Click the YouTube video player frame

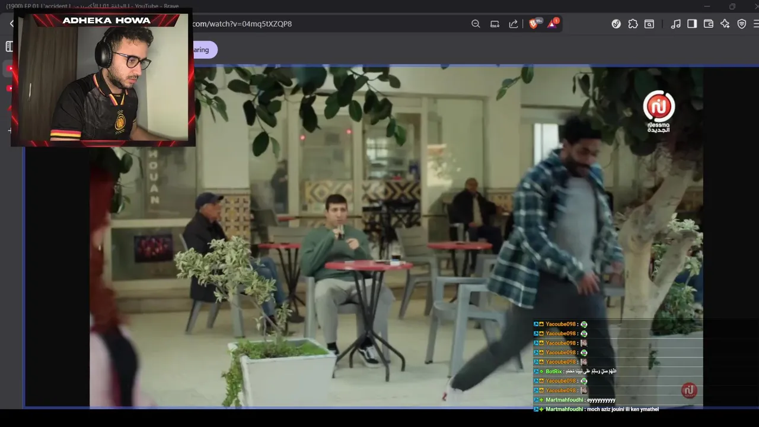396,237
